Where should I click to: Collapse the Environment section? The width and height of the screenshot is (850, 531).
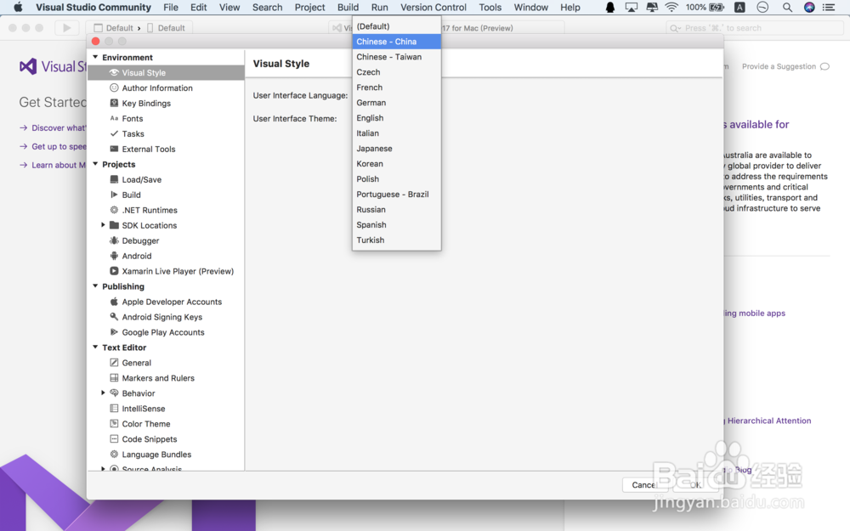pos(95,57)
